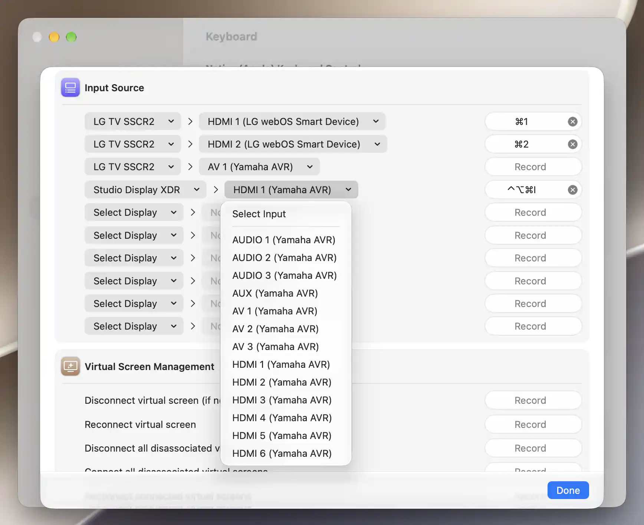Viewport: 644px width, 525px height.
Task: Choose AUX (Yamaha AVR) from the menu
Action: tap(286, 293)
